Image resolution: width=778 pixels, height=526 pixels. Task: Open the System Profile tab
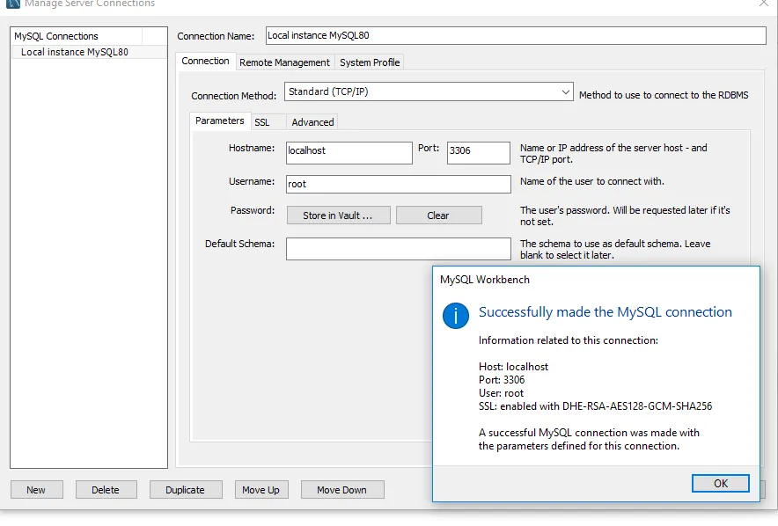pyautogui.click(x=370, y=62)
